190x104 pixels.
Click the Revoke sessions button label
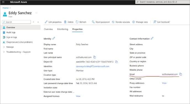coord(123,22)
